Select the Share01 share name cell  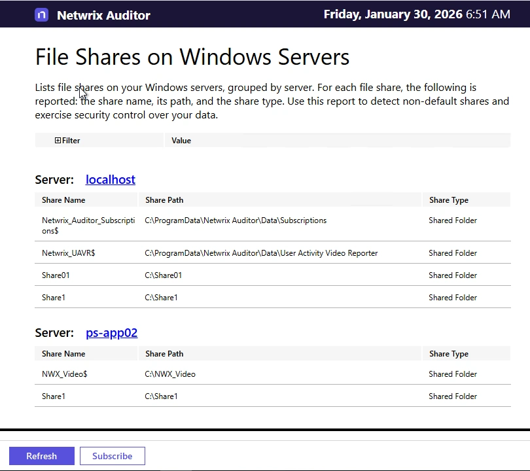pyautogui.click(x=56, y=275)
